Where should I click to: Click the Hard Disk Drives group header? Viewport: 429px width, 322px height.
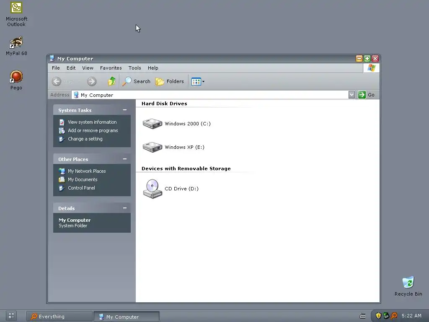pyautogui.click(x=164, y=104)
